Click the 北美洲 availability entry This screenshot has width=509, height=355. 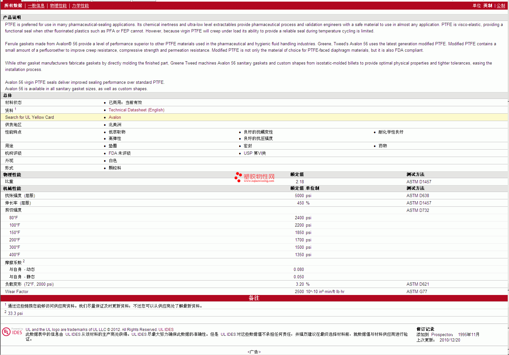point(115,125)
